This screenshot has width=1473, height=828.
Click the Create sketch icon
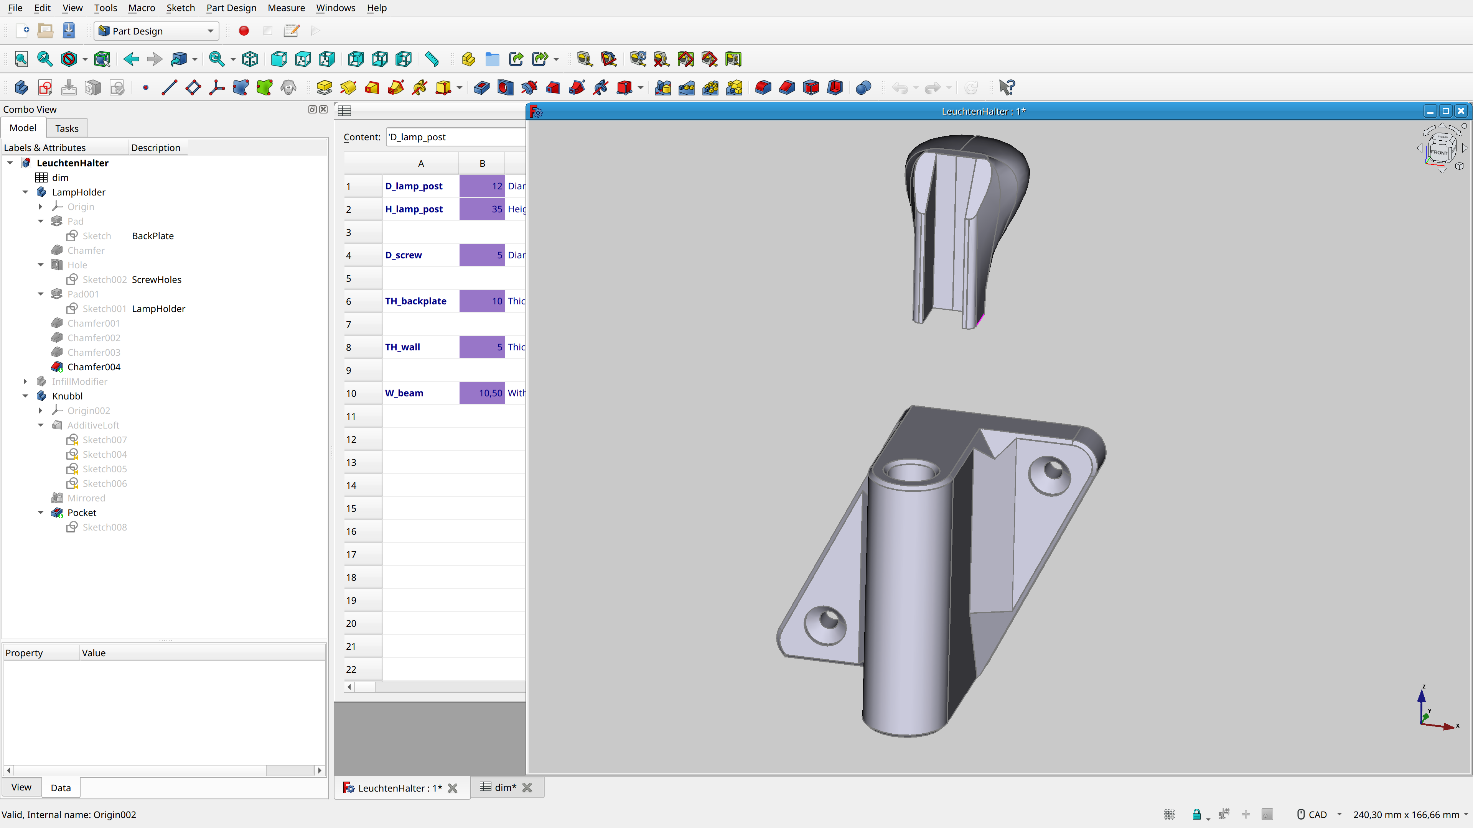click(45, 87)
